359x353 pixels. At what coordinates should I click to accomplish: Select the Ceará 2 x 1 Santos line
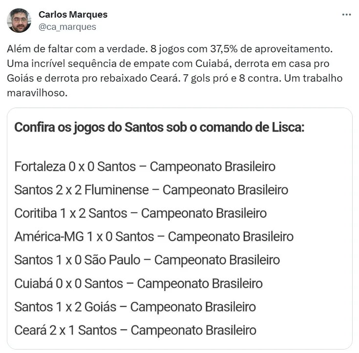click(135, 331)
